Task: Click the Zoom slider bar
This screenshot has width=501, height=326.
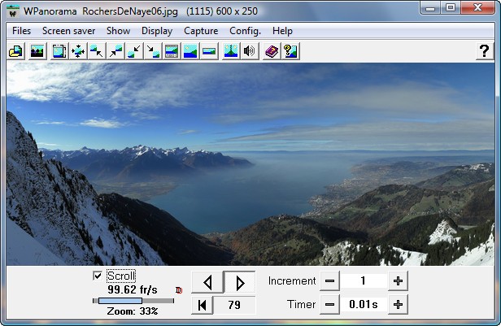Action: coord(133,301)
